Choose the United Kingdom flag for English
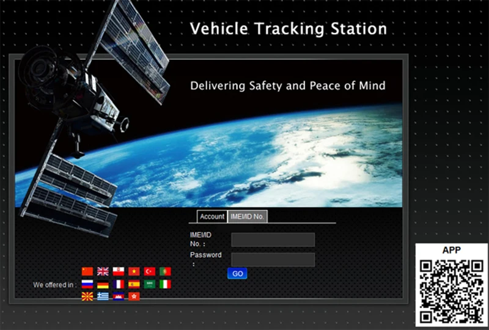This screenshot has width=489, height=330. coord(103,271)
